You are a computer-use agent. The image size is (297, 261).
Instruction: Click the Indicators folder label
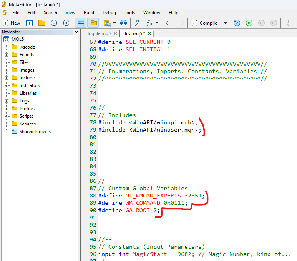tap(30, 85)
